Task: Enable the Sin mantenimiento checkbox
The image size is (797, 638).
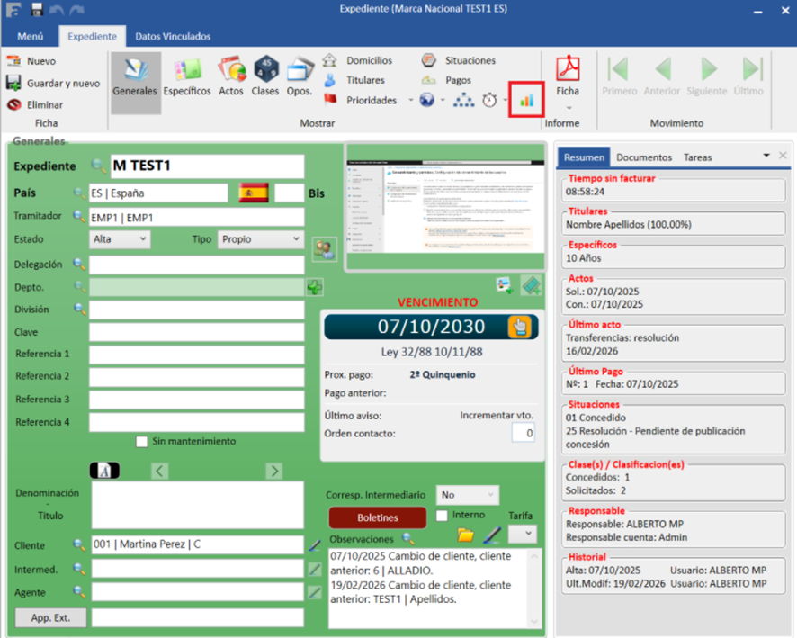Action: [x=141, y=442]
